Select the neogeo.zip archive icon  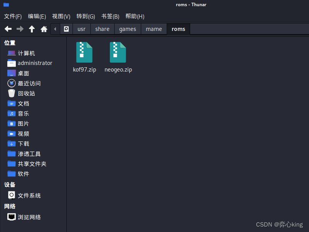click(x=118, y=52)
